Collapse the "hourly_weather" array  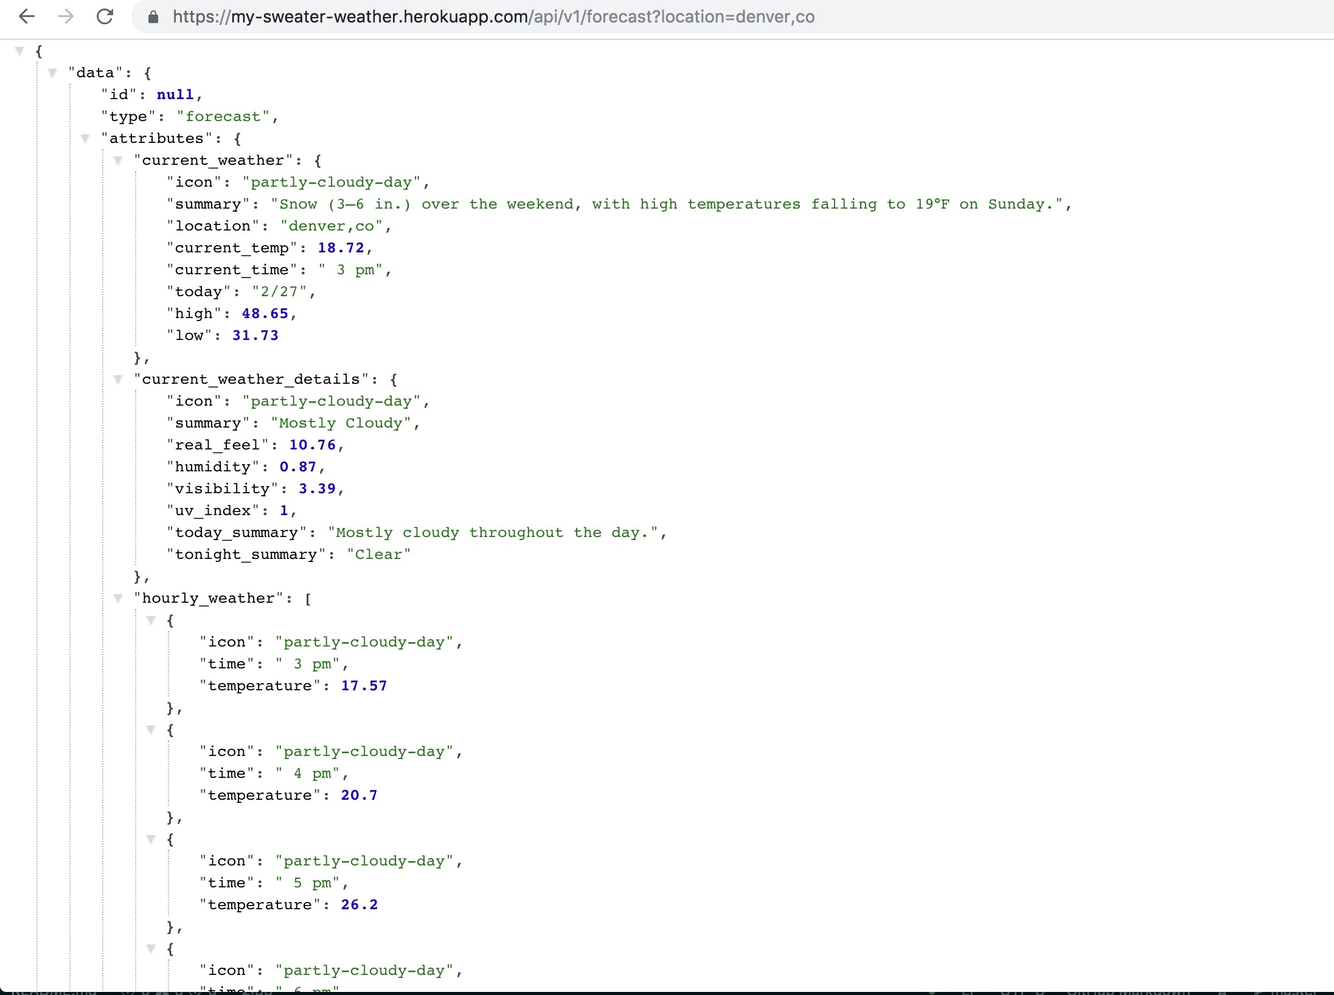tap(118, 598)
